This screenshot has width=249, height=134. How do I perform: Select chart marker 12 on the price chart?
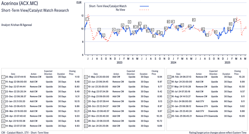[140, 23]
